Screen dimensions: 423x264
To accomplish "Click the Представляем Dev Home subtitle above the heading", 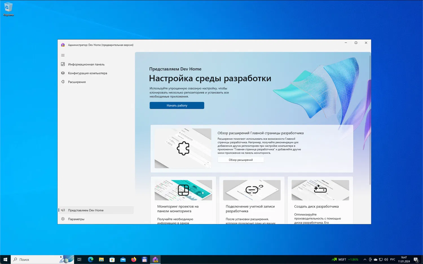I will click(175, 69).
